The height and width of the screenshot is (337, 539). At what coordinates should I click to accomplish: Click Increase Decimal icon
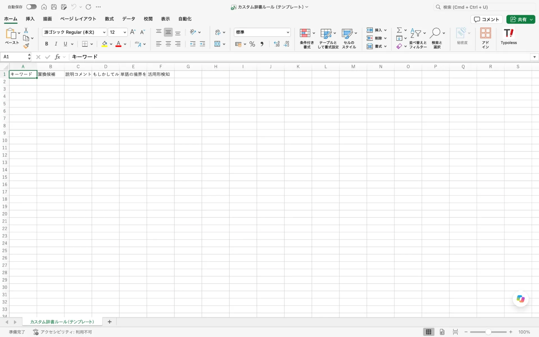click(x=277, y=44)
